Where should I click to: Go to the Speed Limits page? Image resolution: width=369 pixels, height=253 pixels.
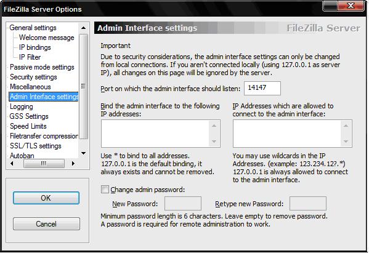click(28, 126)
